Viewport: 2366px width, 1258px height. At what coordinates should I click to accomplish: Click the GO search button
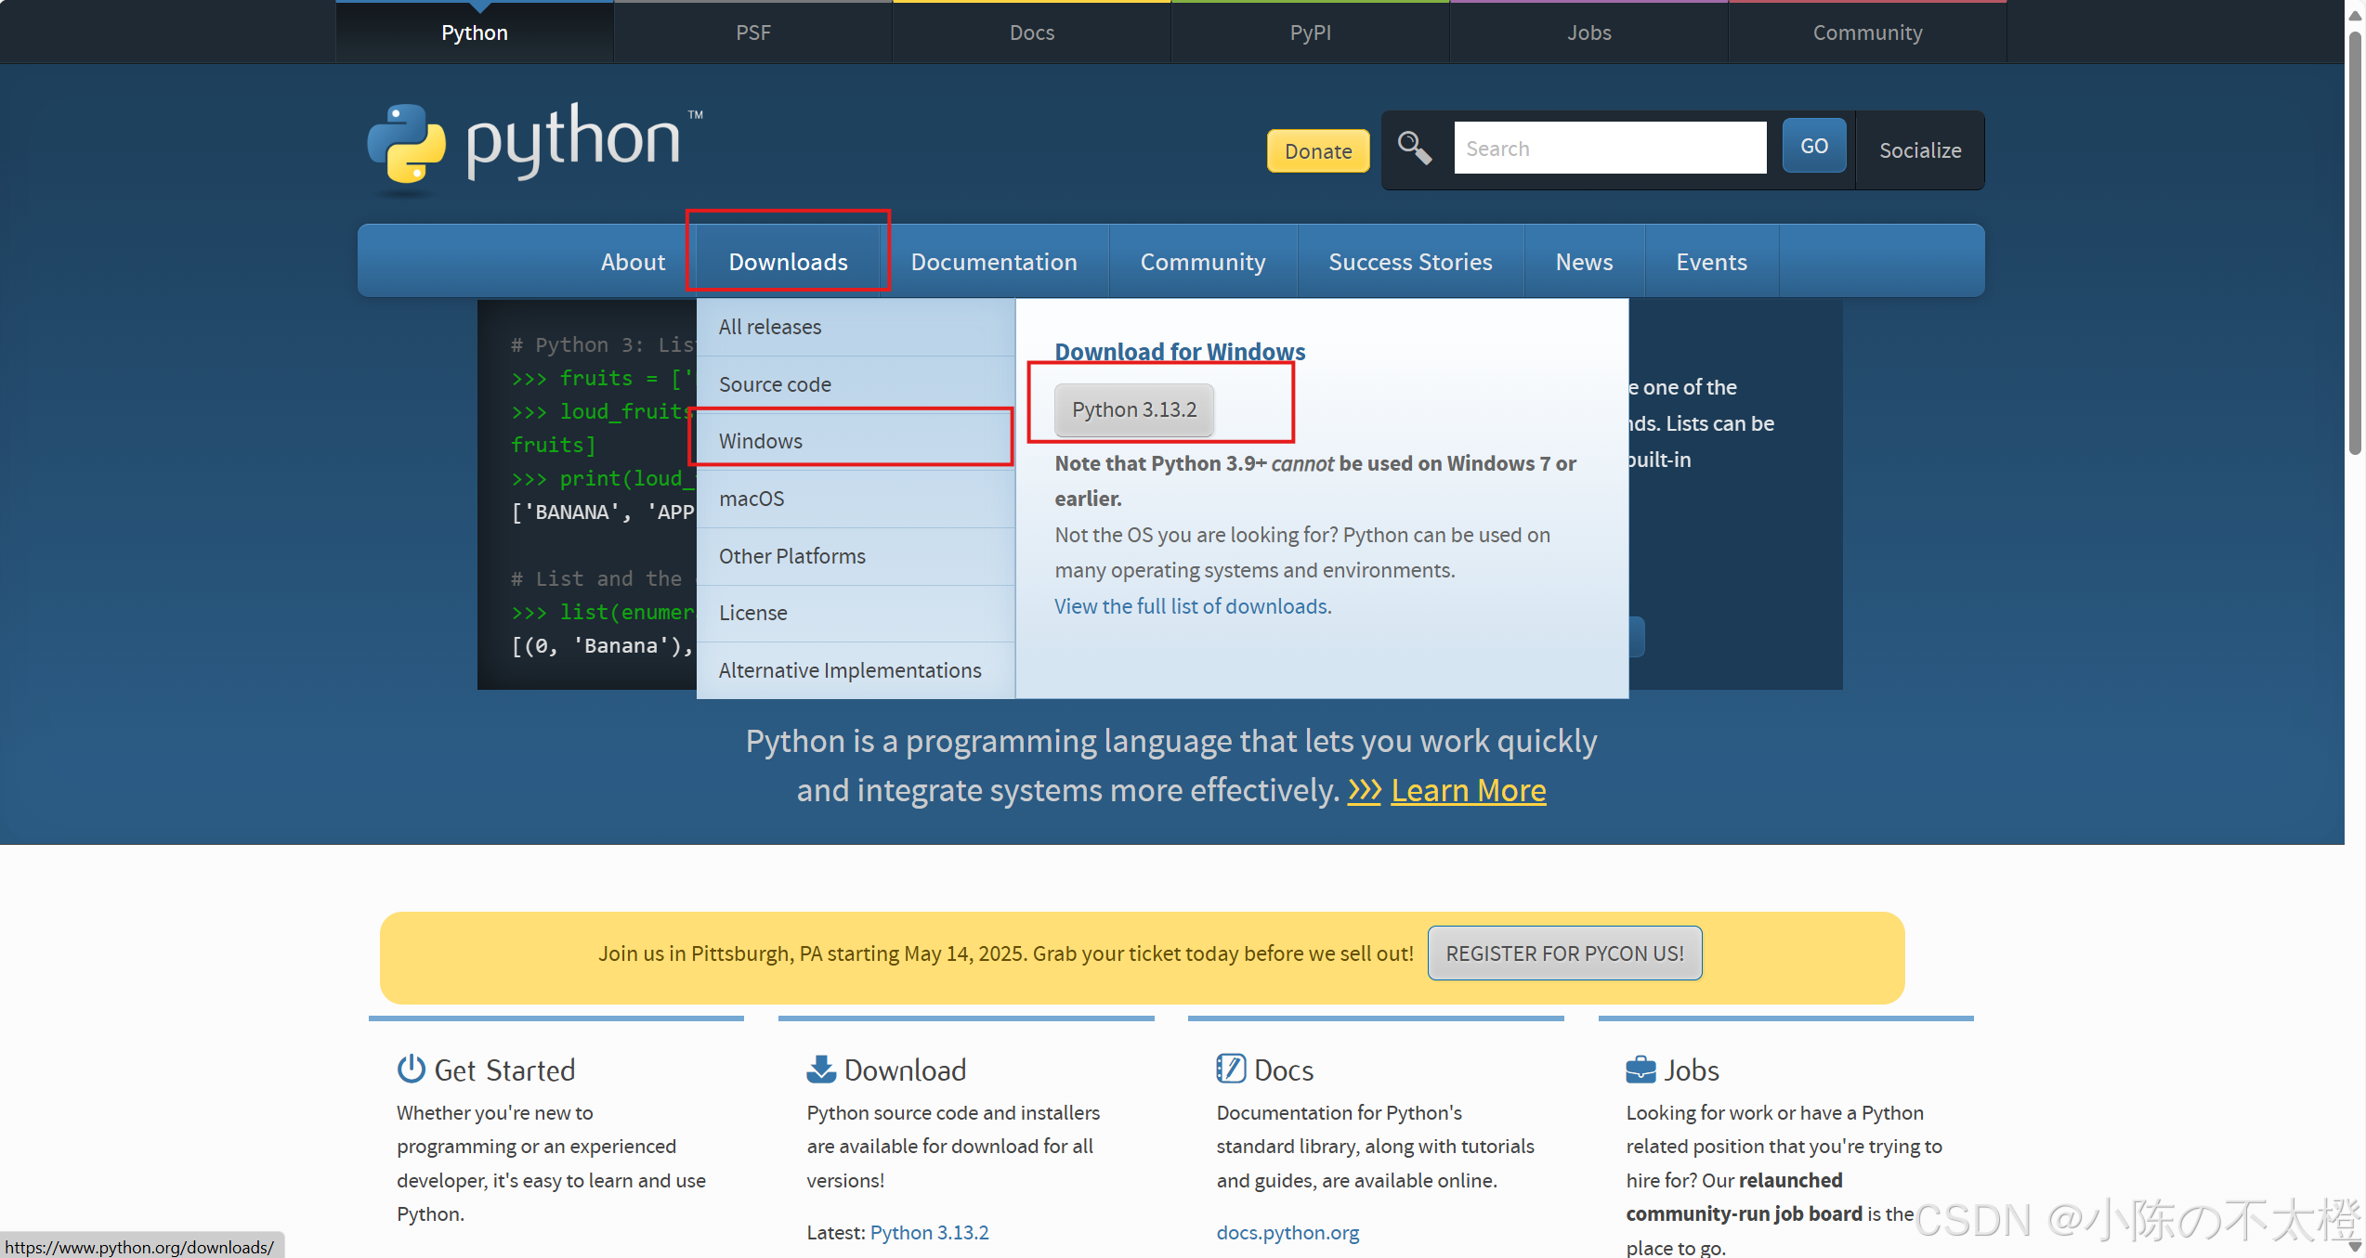click(x=1813, y=146)
